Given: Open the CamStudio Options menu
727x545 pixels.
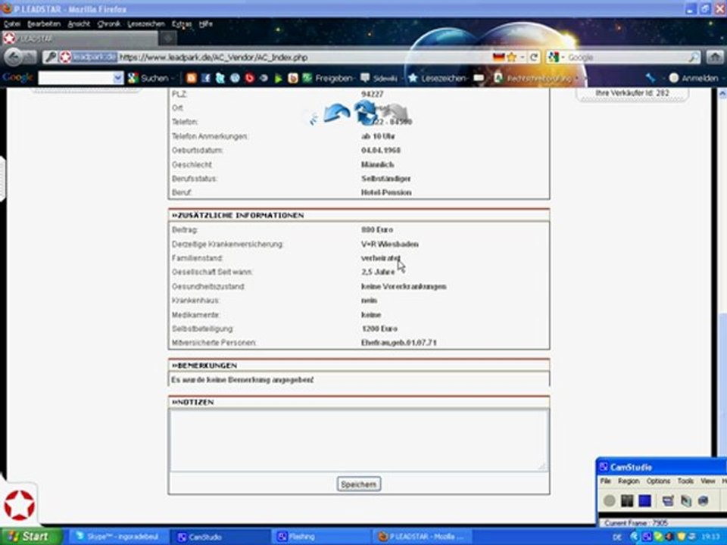Looking at the screenshot, I should tap(658, 481).
